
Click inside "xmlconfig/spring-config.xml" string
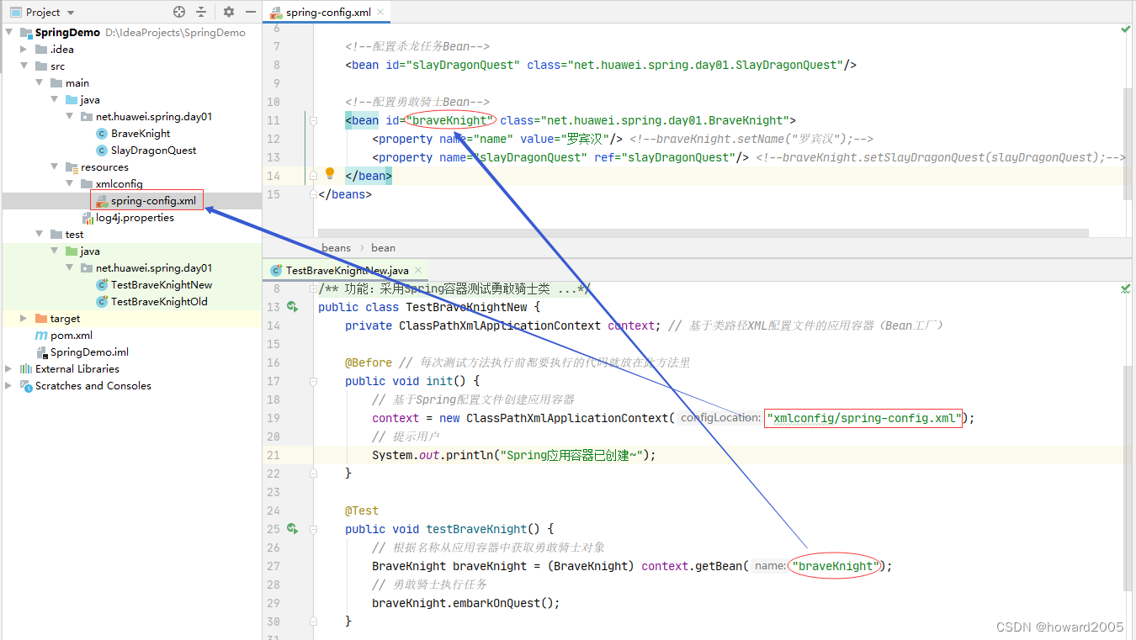(863, 418)
